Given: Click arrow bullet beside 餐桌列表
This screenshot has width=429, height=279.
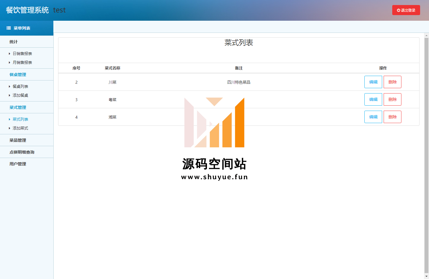Looking at the screenshot, I should point(9,86).
